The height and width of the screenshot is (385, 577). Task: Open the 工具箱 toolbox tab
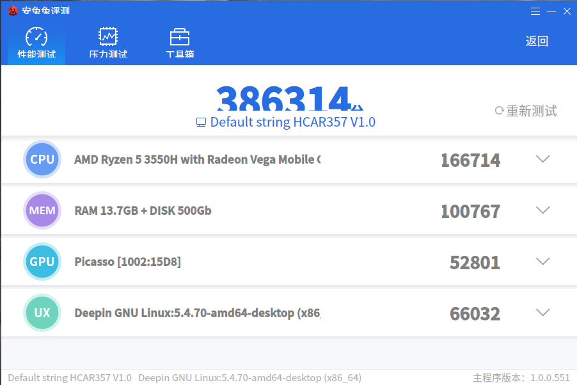tap(180, 42)
